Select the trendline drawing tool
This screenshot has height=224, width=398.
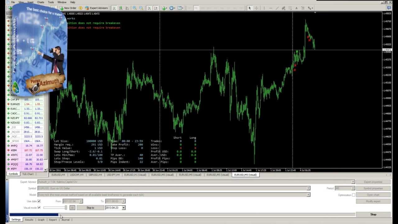(x=277, y=8)
